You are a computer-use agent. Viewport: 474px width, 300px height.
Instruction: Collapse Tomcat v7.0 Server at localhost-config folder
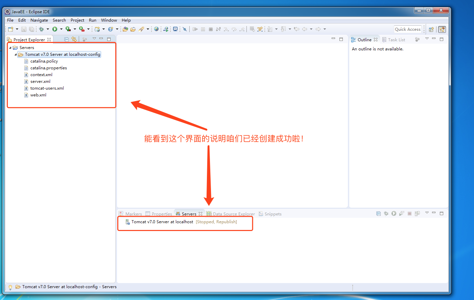(x=16, y=54)
